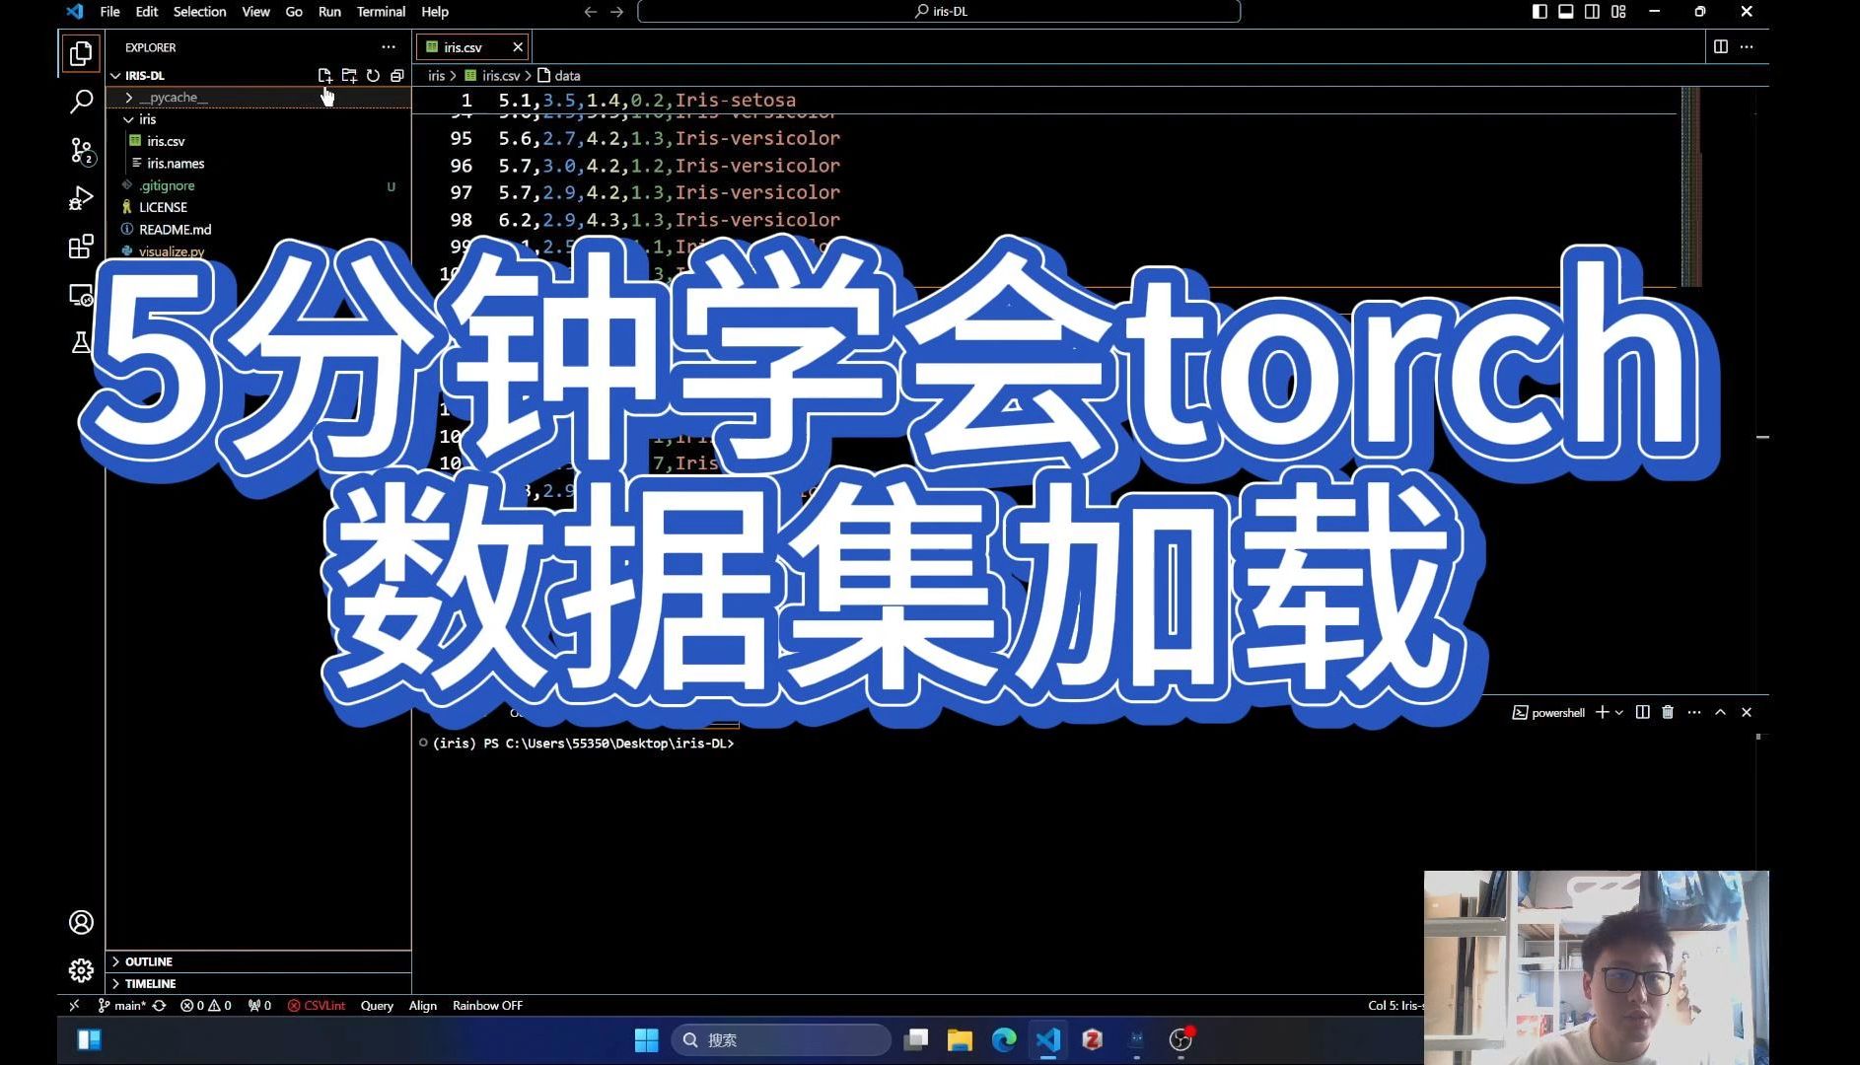This screenshot has width=1860, height=1065.
Task: Split the editor to the right
Action: 1721,46
